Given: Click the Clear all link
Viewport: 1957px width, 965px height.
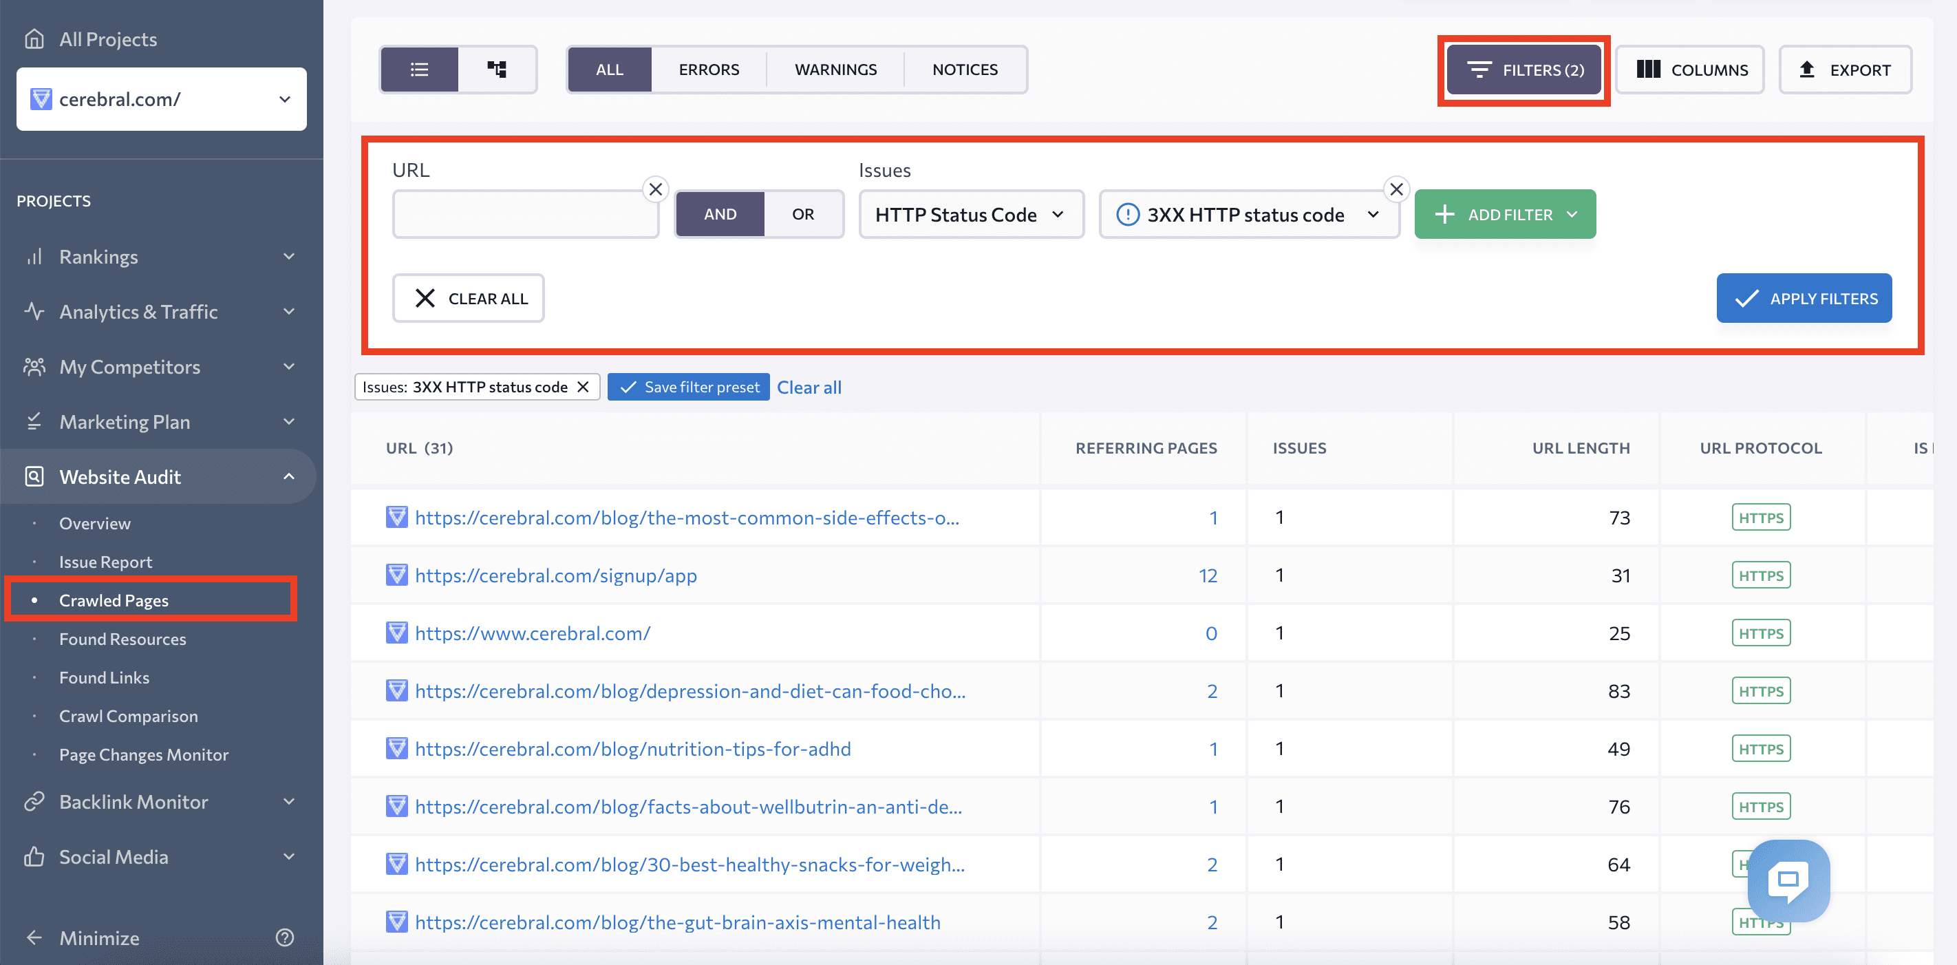Looking at the screenshot, I should coord(809,387).
